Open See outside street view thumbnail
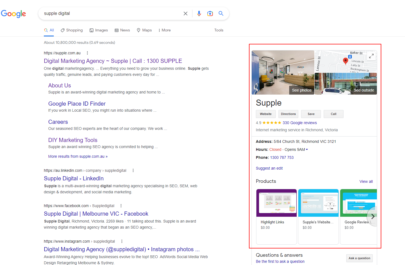The image size is (405, 265). [x=346, y=84]
